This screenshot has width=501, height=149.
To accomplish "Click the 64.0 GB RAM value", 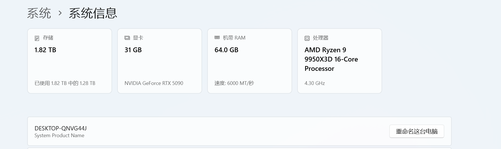I will pyautogui.click(x=226, y=50).
